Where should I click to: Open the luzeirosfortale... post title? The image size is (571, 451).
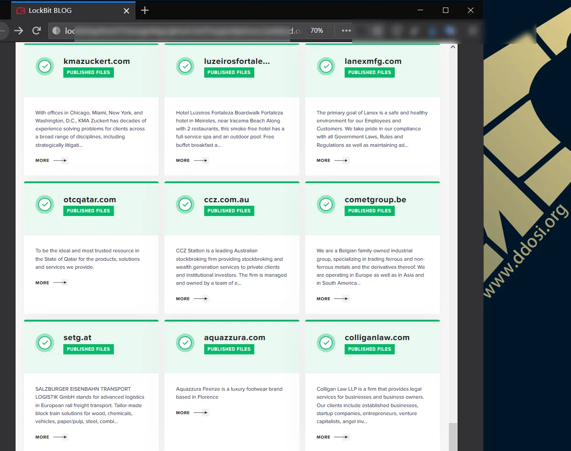[237, 61]
